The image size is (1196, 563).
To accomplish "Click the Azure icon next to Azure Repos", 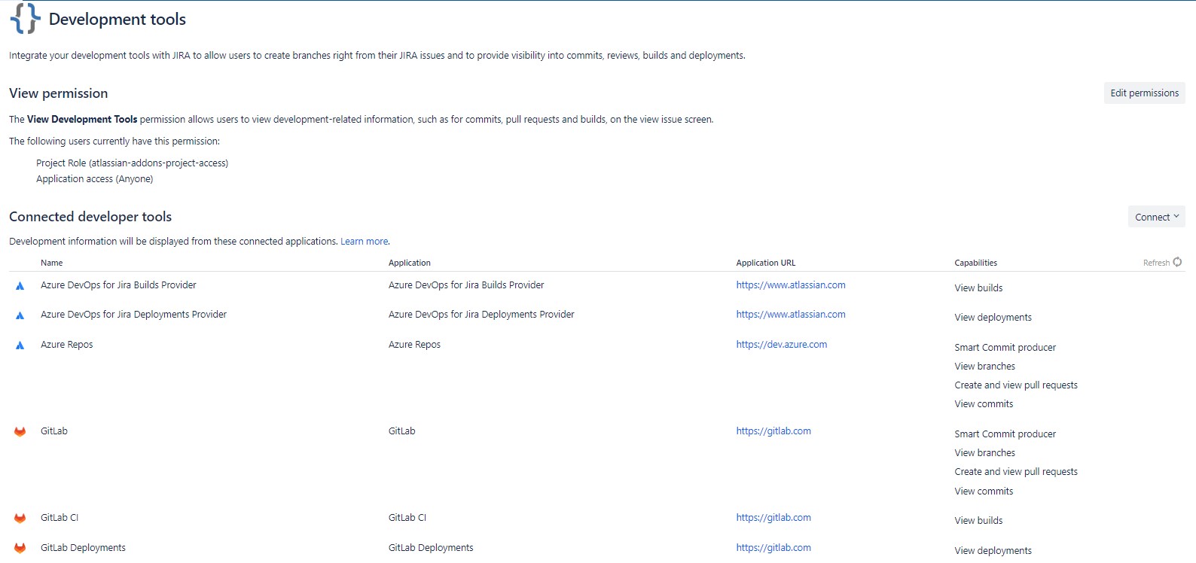I will point(20,345).
